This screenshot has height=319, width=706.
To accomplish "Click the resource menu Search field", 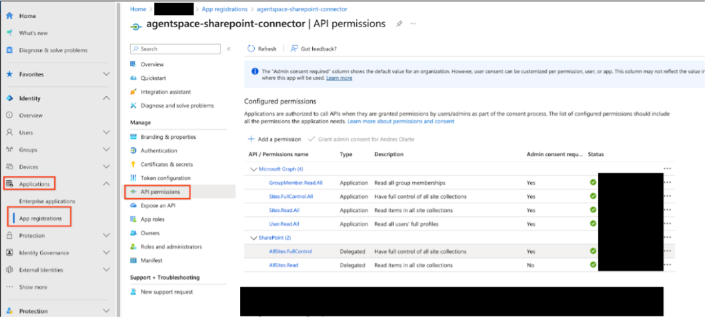I will point(175,48).
